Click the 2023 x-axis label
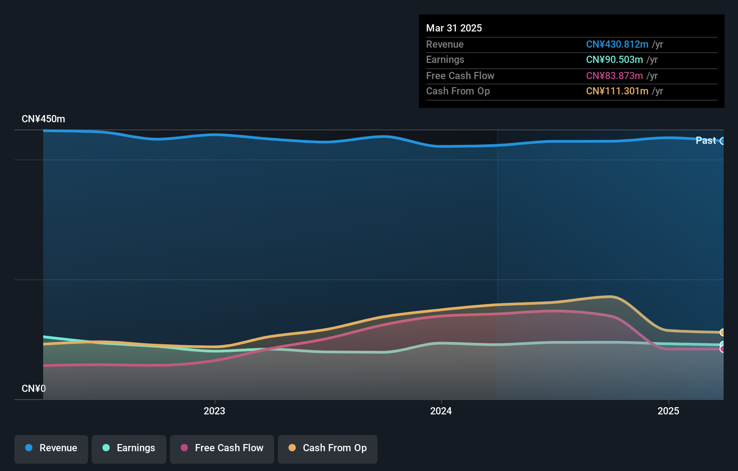 point(214,411)
